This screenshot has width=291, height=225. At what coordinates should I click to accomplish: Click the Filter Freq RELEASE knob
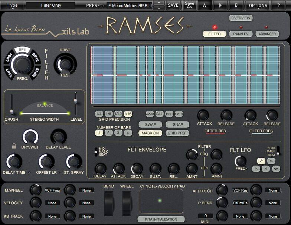(x=272, y=115)
